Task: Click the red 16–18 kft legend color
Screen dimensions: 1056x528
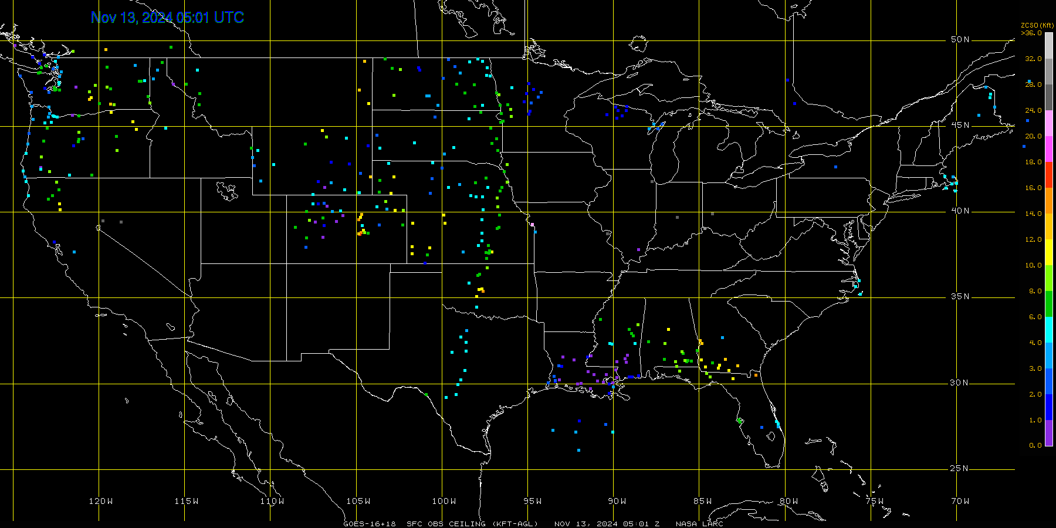Action: pos(1049,175)
